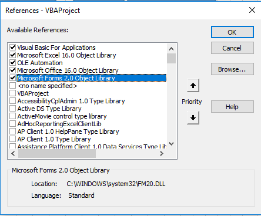
Task: Uncheck Microsoft Office 16.0 Object Library
Action: coord(13,70)
